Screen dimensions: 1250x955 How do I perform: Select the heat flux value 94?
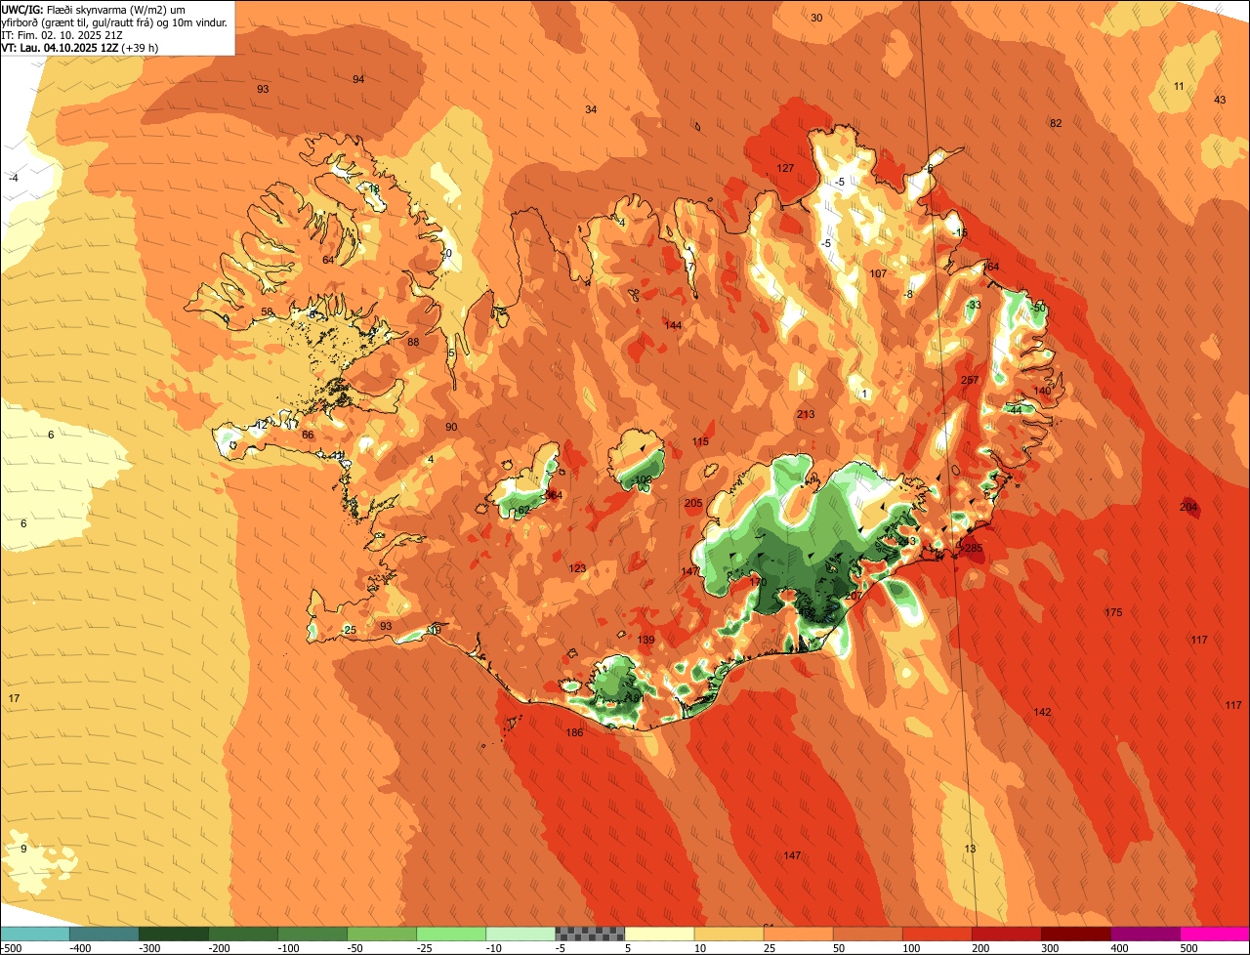point(358,79)
